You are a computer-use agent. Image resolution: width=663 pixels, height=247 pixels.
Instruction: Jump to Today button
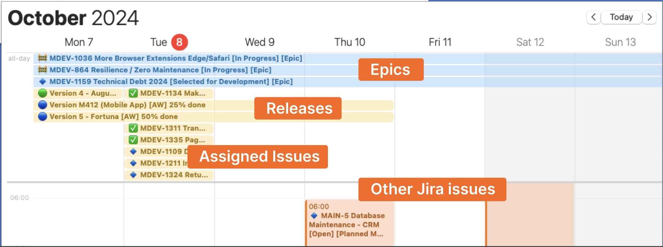(621, 17)
